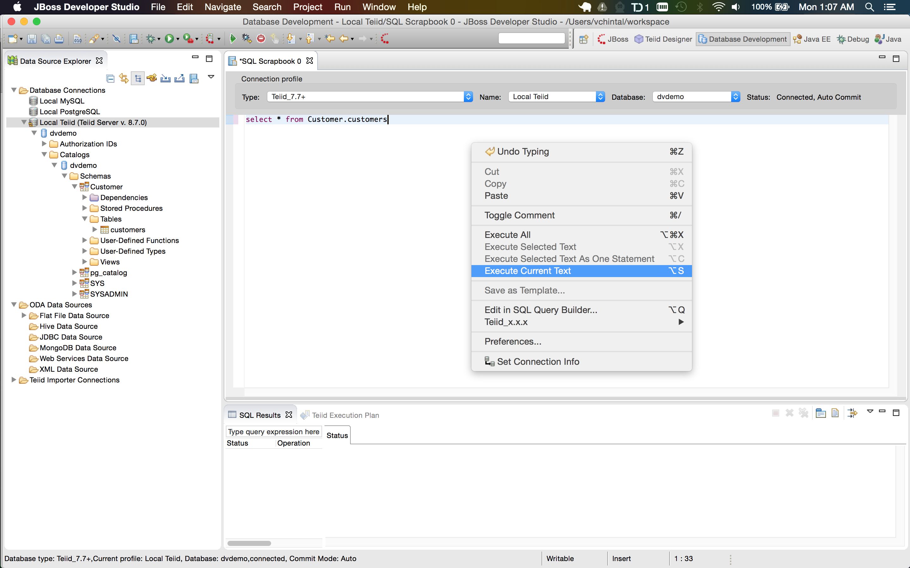The height and width of the screenshot is (568, 910).
Task: Open the Debug launch icon in the toolbar
Action: click(152, 38)
